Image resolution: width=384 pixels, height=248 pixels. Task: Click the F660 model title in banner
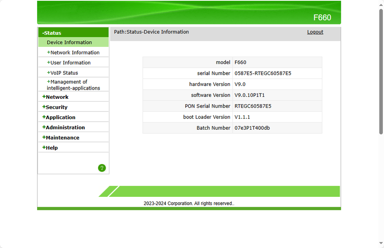coord(322,18)
